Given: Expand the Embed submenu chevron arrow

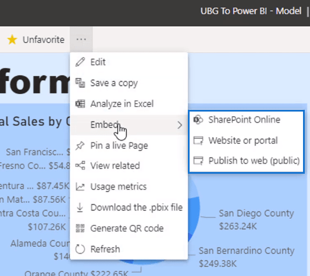Looking at the screenshot, I should pos(180,125).
